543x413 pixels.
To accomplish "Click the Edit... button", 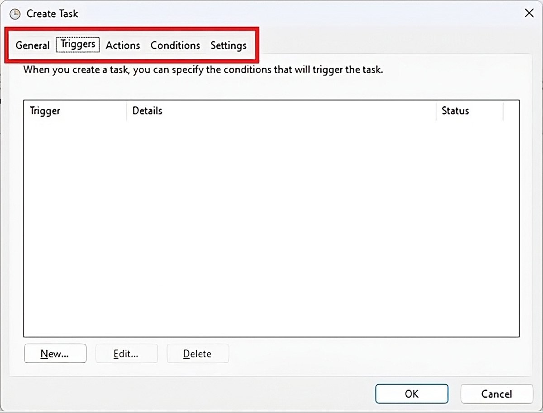I will coord(126,354).
